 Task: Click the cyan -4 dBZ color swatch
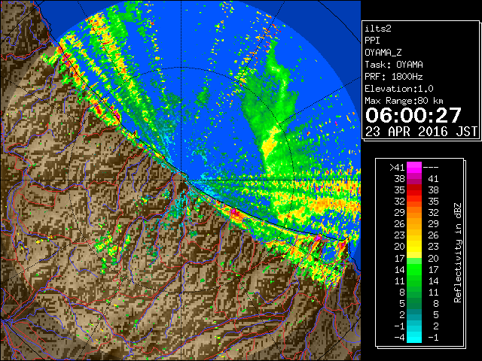coord(414,337)
